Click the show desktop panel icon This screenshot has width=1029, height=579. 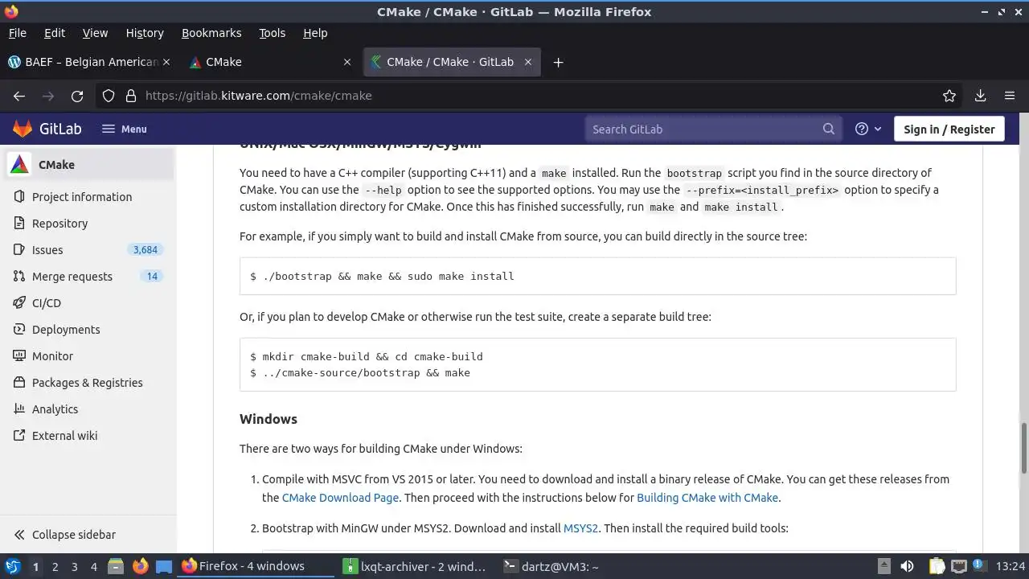click(164, 566)
